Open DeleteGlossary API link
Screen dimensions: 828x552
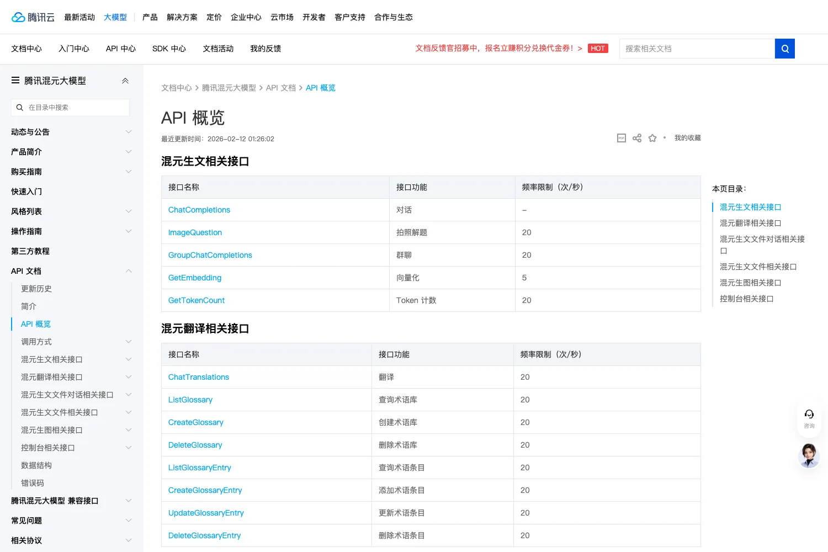195,445
